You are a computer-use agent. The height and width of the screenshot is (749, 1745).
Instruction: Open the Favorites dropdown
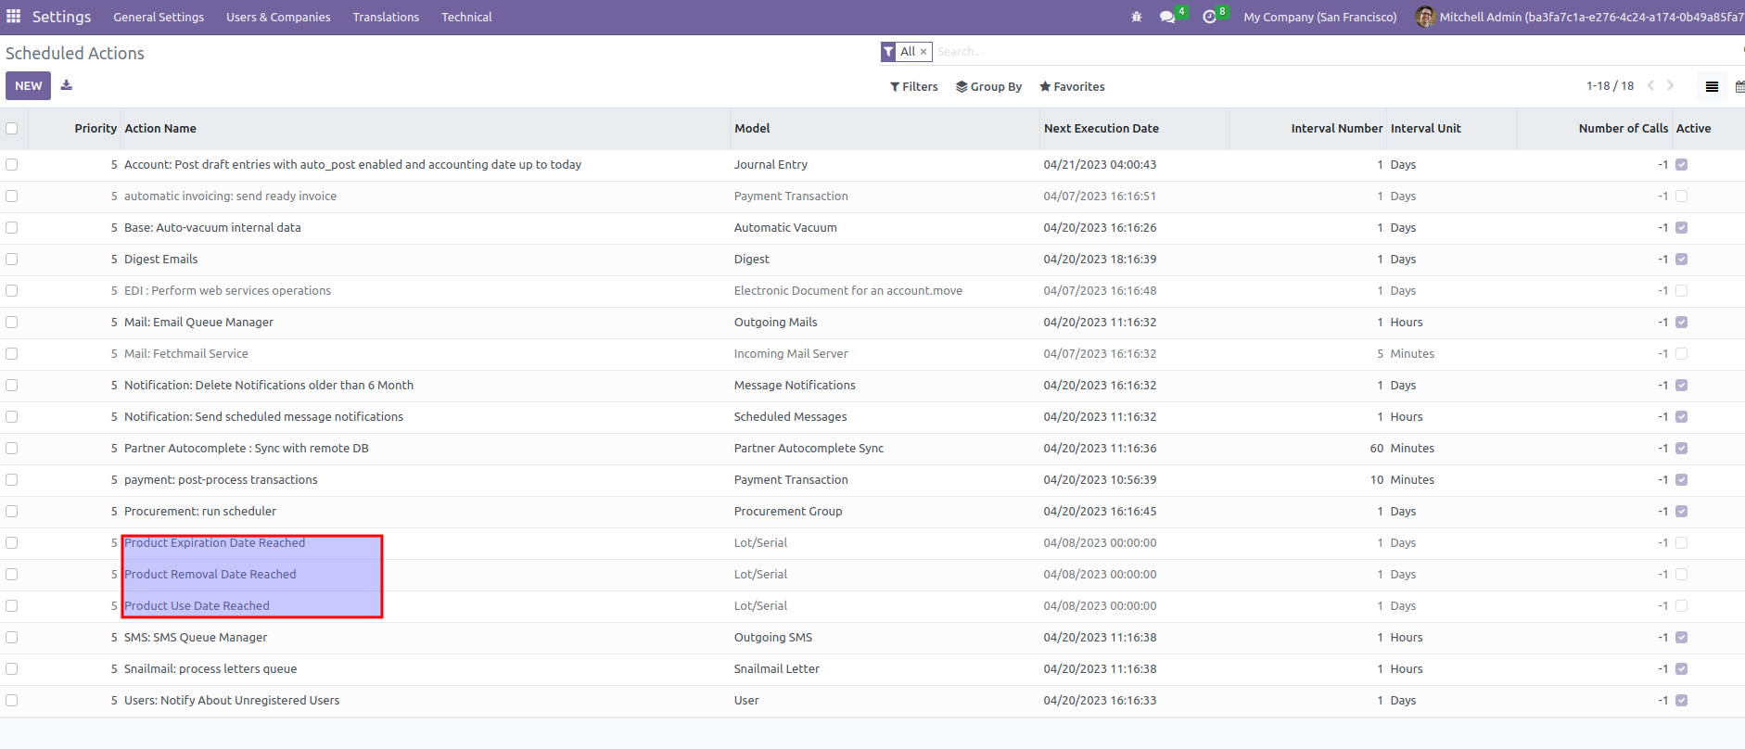[1072, 86]
